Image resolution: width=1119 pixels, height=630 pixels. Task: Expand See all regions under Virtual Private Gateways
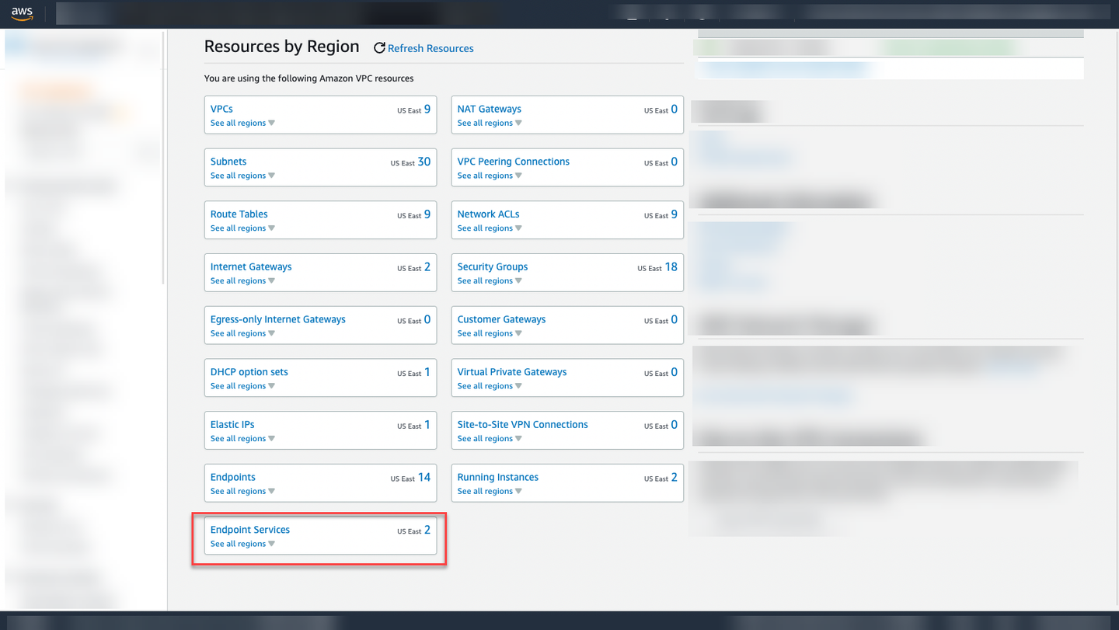click(490, 386)
